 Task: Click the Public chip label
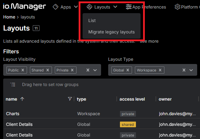[14, 70]
